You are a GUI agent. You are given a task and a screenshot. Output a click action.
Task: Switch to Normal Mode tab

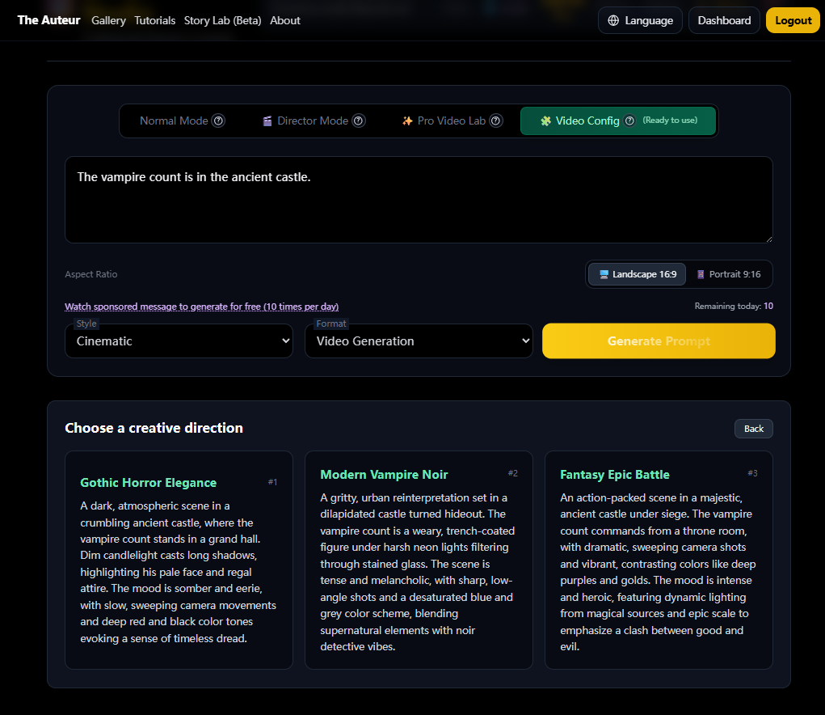coord(182,121)
